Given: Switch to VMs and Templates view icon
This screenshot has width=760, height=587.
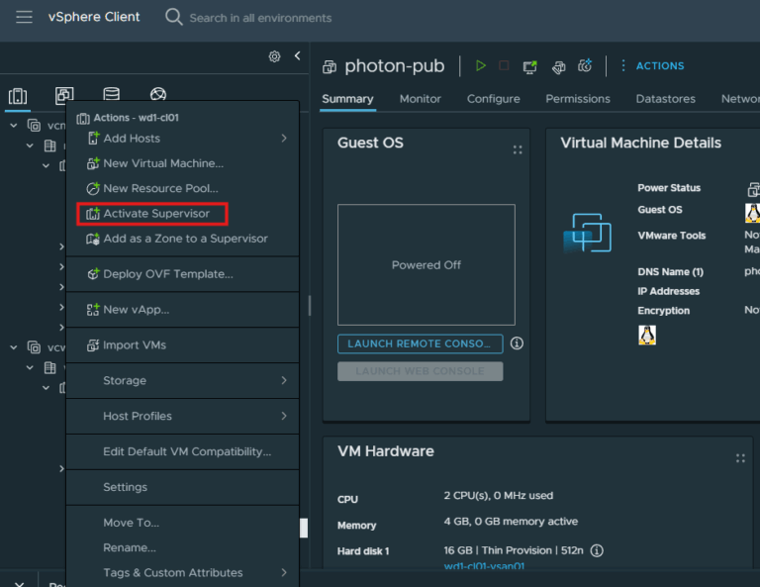Looking at the screenshot, I should [64, 95].
